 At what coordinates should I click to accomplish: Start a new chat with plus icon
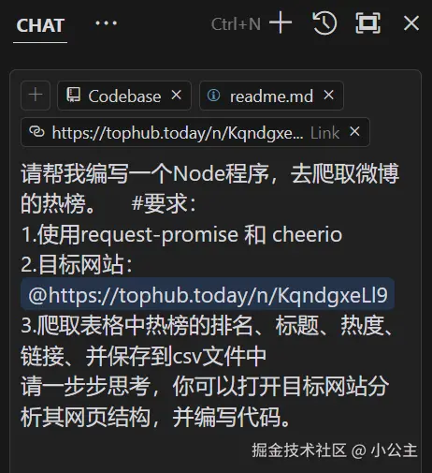click(x=281, y=22)
